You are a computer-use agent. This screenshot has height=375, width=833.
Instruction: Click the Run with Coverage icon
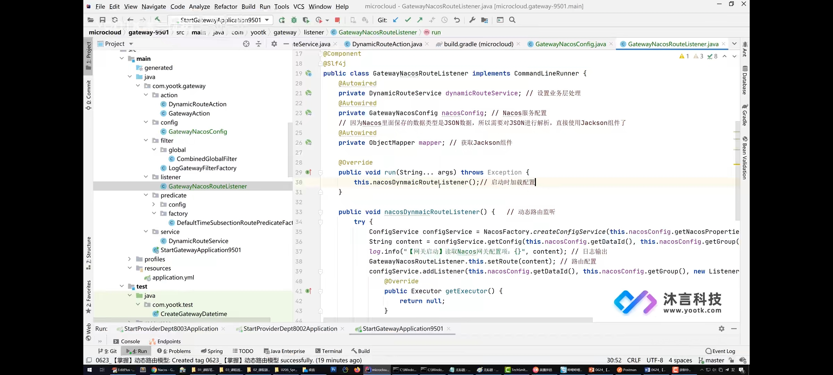point(306,20)
